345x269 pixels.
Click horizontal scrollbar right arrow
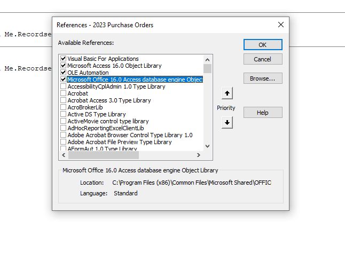(x=199, y=155)
